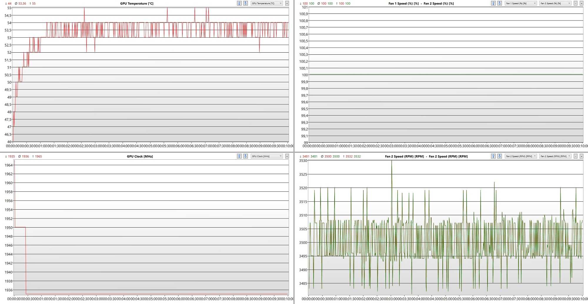Expand the Fan 2 Speed (%) dropdown

555,3
